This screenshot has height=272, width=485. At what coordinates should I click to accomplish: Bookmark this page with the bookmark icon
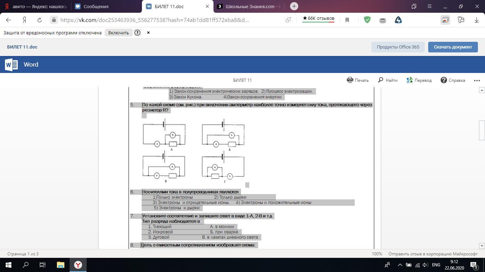[x=347, y=20]
